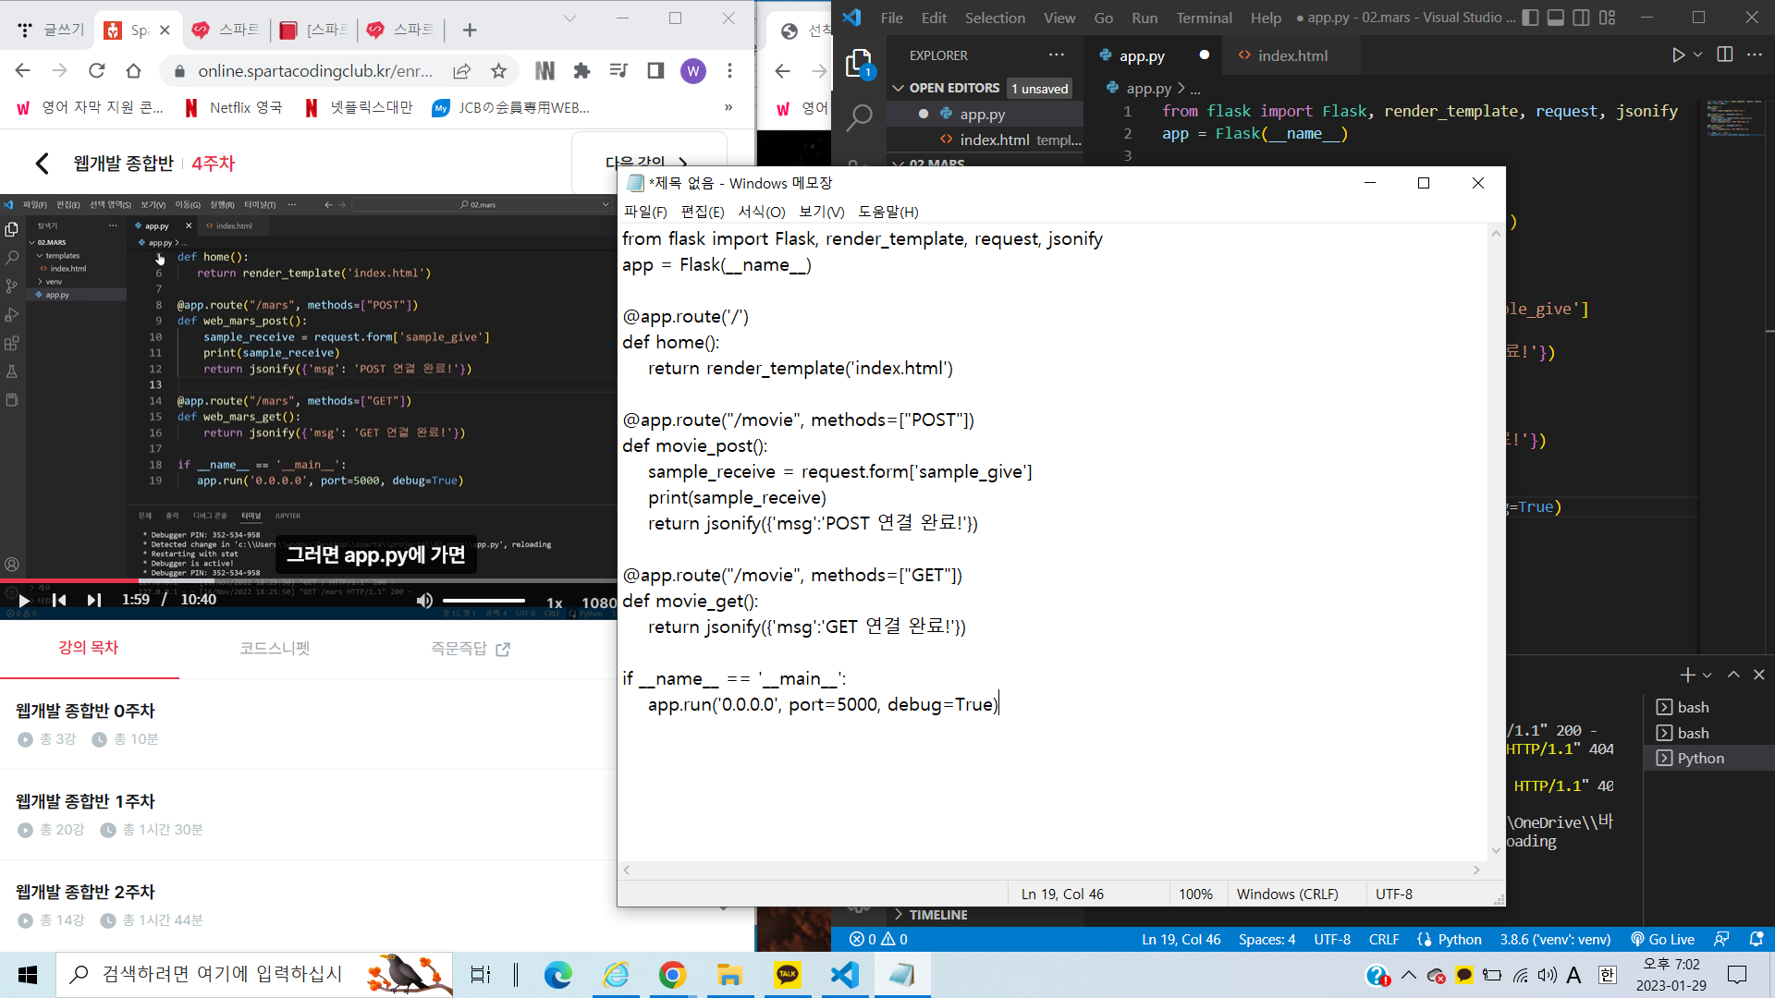Click Go Live in the VS Code status bar
The height and width of the screenshot is (998, 1775).
click(x=1663, y=939)
